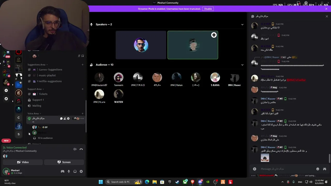Add a channel to Support Area
This screenshot has height=186, width=331.
pos(82,89)
